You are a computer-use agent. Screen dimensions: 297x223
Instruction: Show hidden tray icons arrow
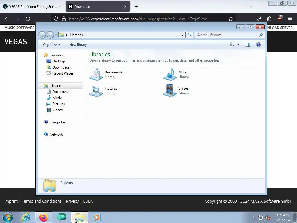pos(253,217)
